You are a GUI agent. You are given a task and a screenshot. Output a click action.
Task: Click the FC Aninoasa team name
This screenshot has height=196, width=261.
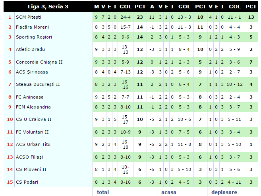[30, 97]
